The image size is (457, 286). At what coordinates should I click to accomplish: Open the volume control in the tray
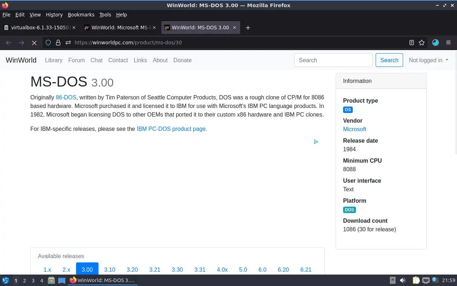point(403,280)
